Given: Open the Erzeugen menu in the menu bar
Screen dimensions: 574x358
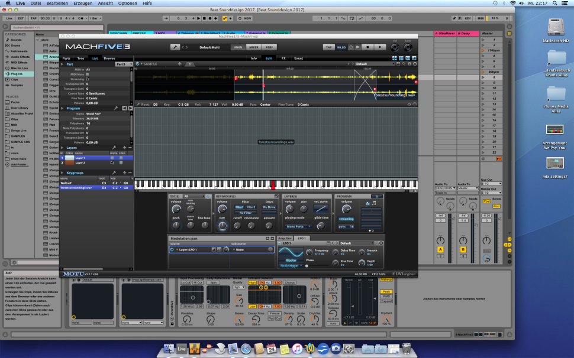Looking at the screenshot, I should click(83, 4).
